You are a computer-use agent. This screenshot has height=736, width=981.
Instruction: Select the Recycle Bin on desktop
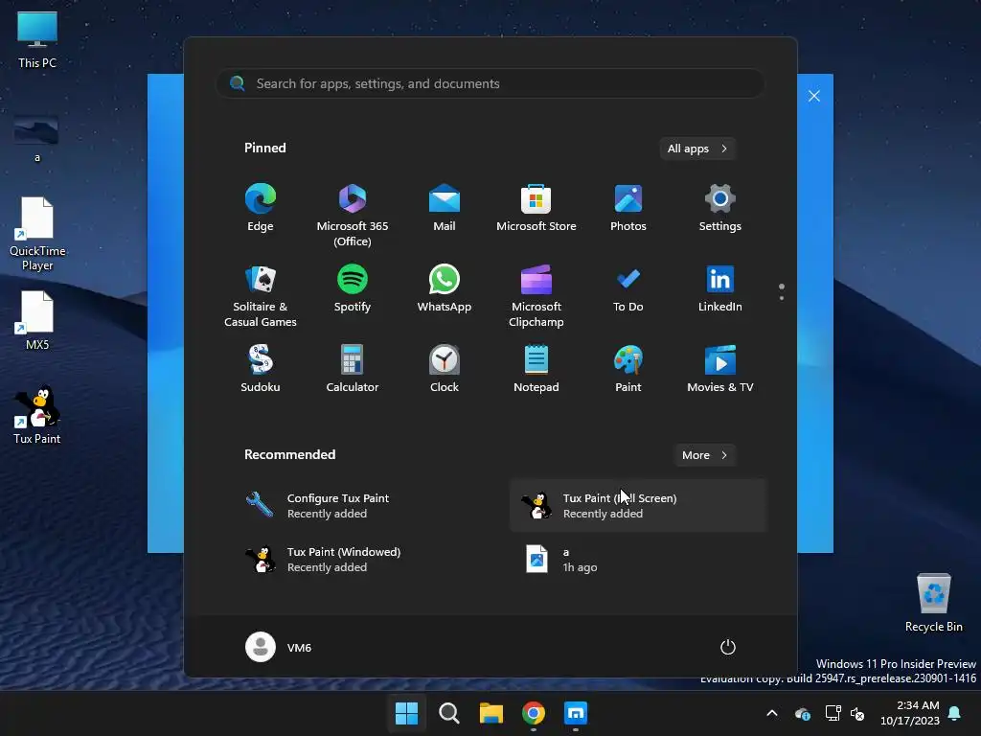[x=933, y=603]
